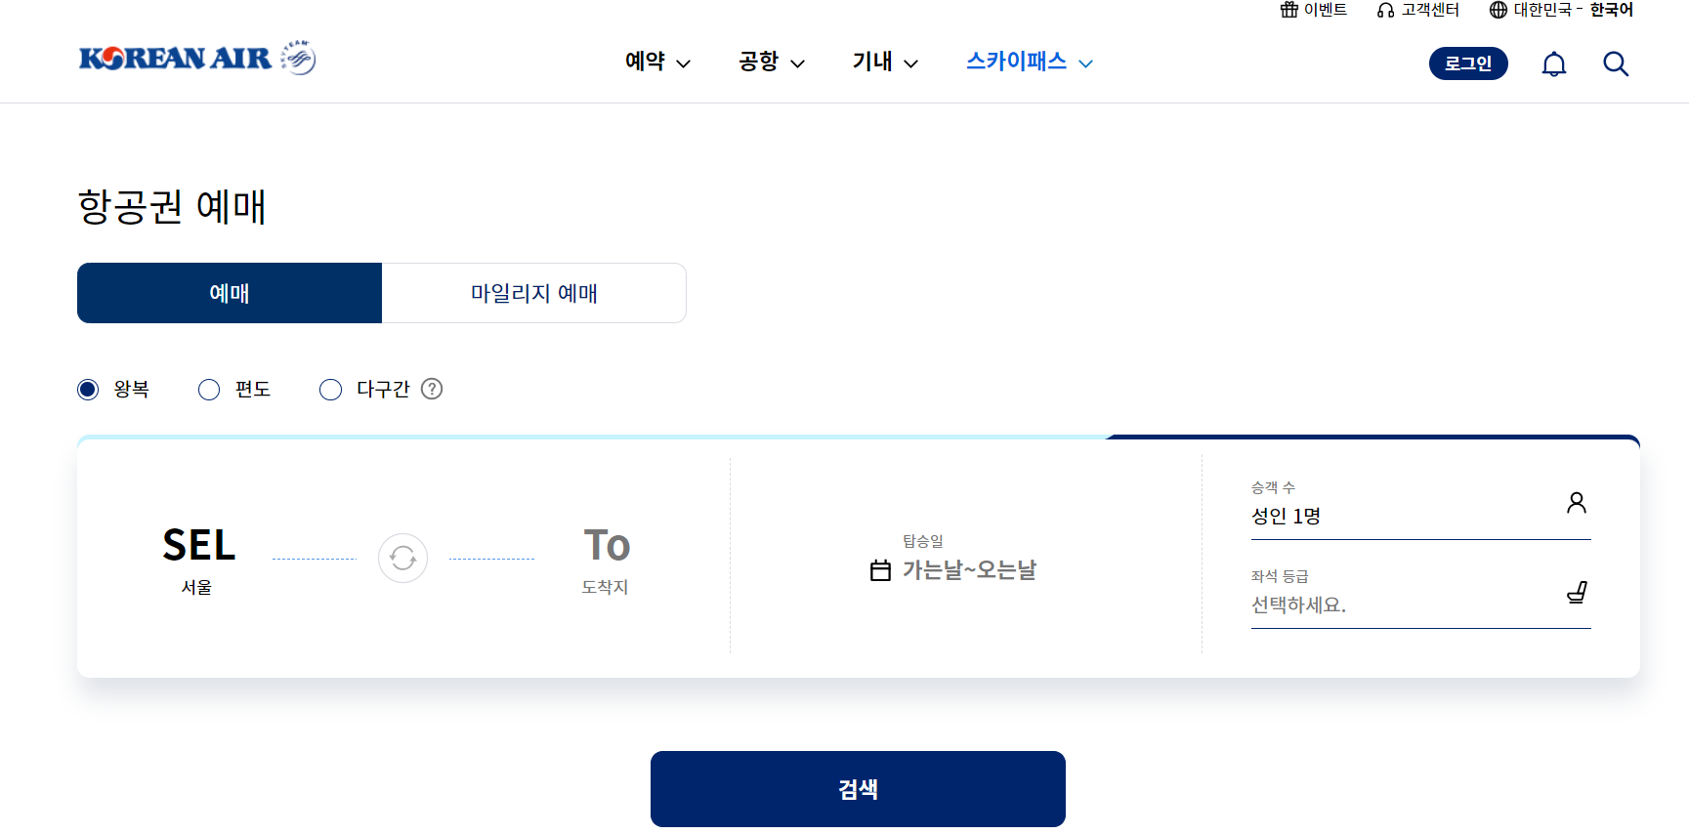Select the 편도 radio button
This screenshot has height=834, width=1689.
208,389
